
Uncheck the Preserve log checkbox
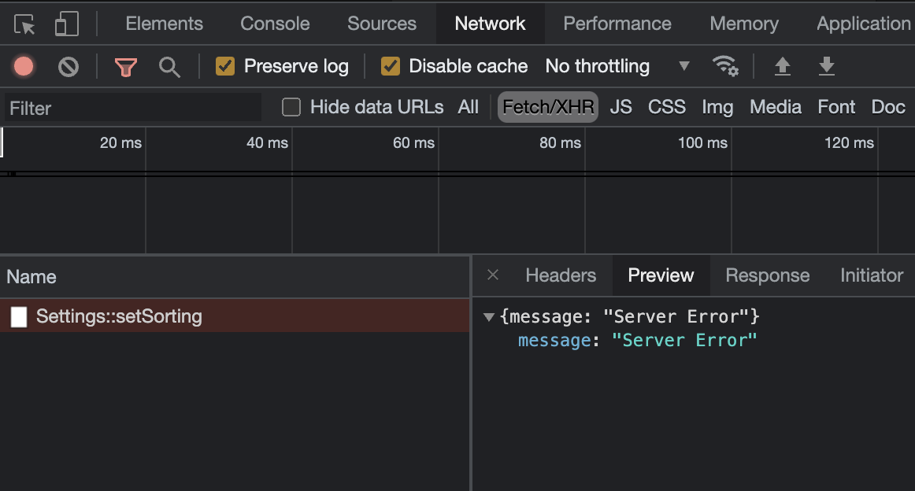225,66
